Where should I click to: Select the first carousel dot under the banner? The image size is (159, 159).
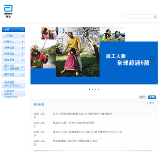coord(89,89)
